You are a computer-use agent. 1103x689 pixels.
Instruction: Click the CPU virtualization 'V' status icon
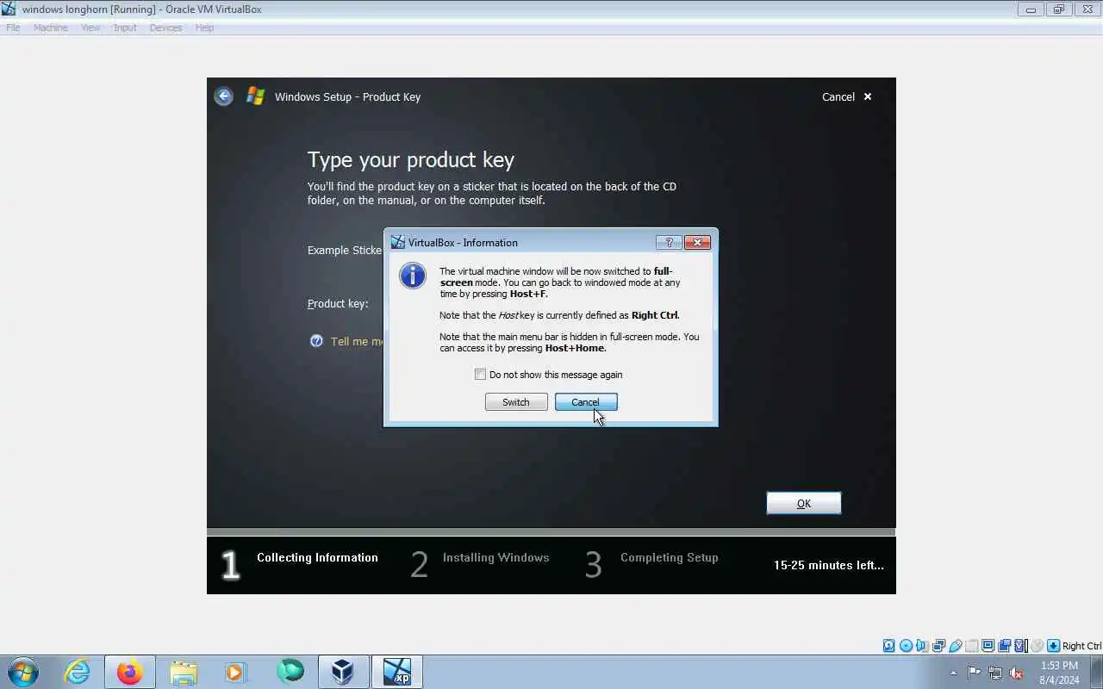1020,646
